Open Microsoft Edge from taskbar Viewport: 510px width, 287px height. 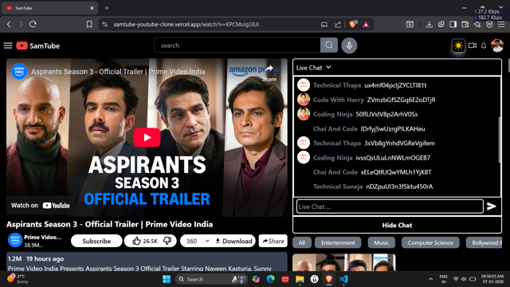pyautogui.click(x=271, y=279)
